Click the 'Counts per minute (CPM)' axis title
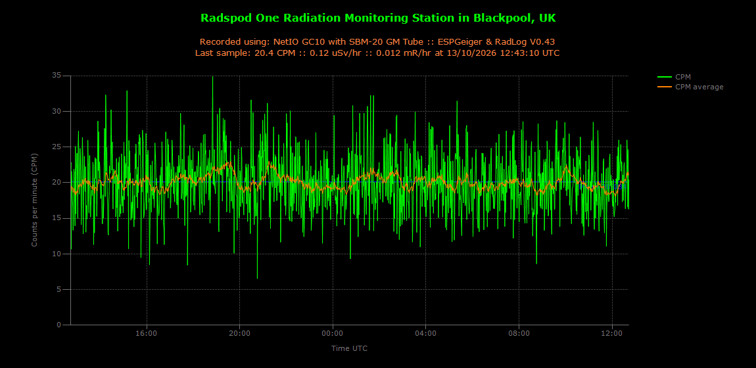This screenshot has width=756, height=368. coord(34,200)
